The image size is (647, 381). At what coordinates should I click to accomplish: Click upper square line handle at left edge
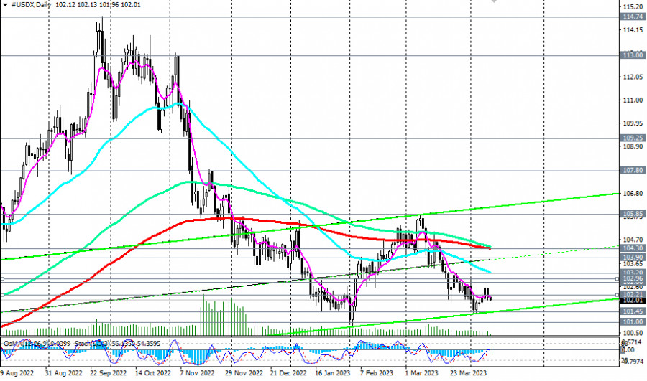[2, 278]
